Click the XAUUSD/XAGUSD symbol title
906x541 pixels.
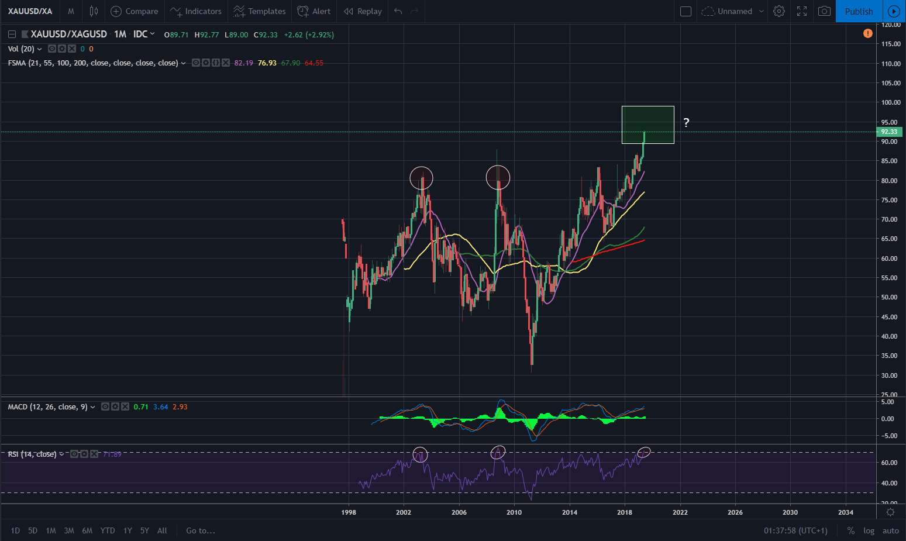point(69,35)
